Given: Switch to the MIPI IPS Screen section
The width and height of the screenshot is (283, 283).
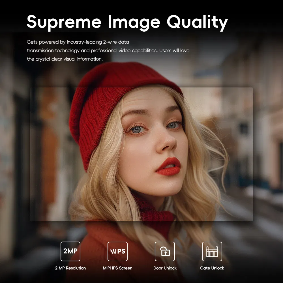Looking at the screenshot, I should pyautogui.click(x=118, y=268).
